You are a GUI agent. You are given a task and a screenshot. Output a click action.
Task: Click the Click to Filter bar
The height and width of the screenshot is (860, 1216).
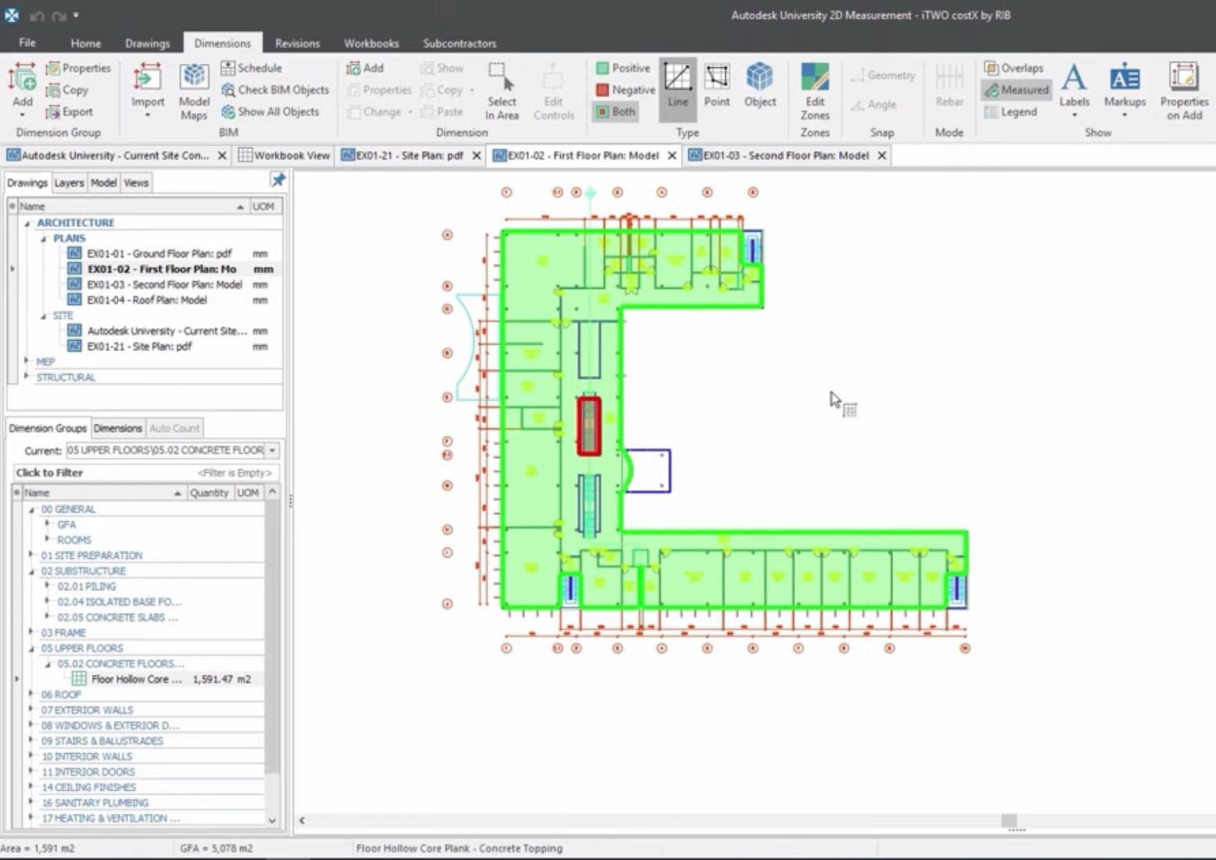146,472
